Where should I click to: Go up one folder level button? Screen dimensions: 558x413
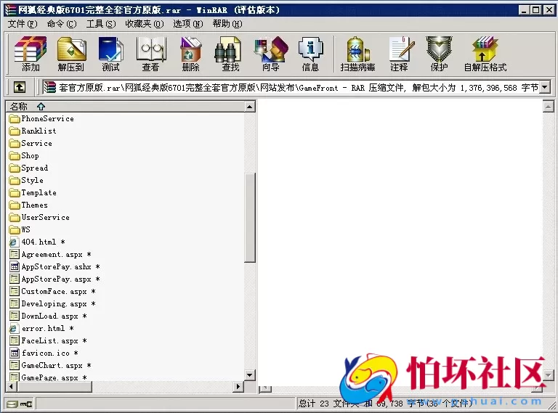point(20,87)
